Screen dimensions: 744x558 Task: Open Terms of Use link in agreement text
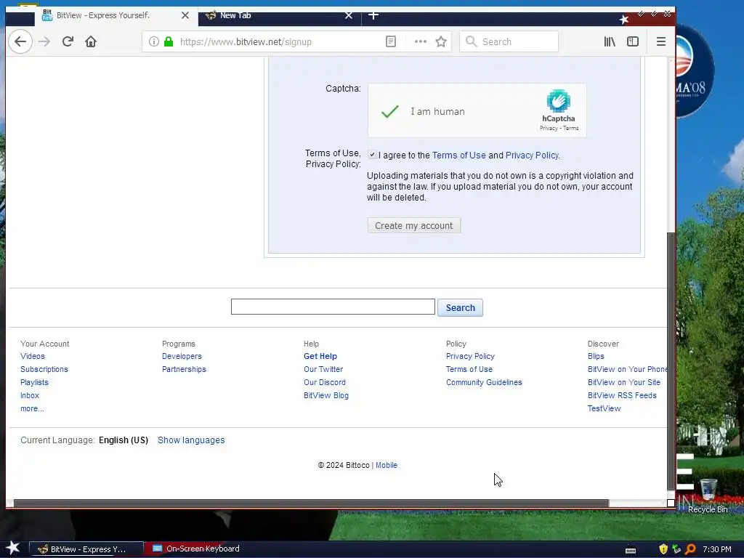point(459,155)
